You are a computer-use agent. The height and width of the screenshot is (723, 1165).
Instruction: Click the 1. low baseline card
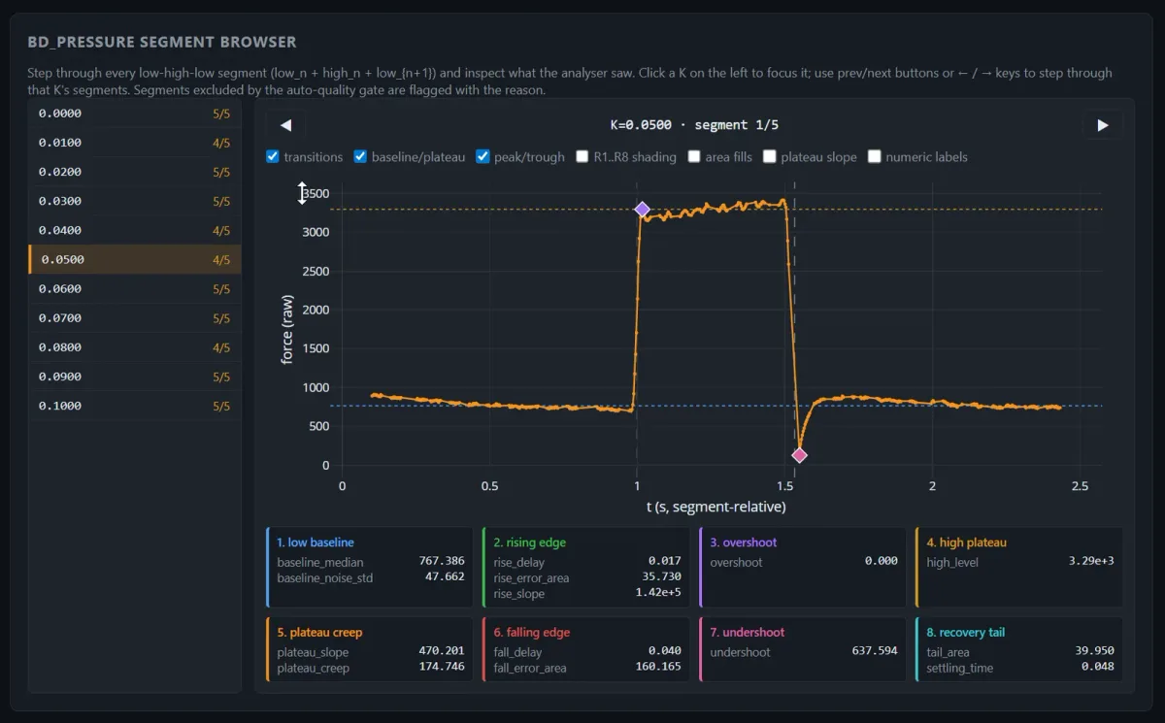(x=370, y=568)
